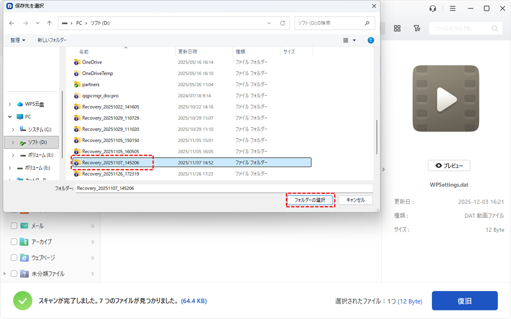Click the blue help question mark icon

(x=370, y=40)
